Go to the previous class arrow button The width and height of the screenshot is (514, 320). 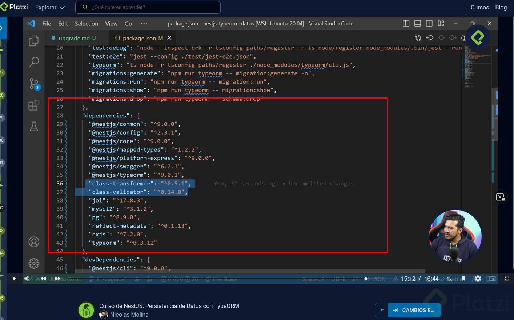pos(382,310)
